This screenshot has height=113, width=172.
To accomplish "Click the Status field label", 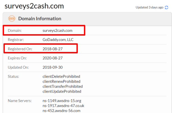I will (13, 76).
